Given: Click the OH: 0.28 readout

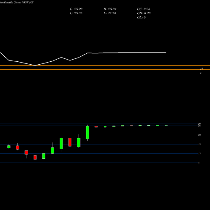Looking at the screenshot, I should (144, 13).
